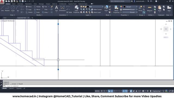Click the Base view tool
The width and height of the screenshot is (174, 98).
pos(169,9)
